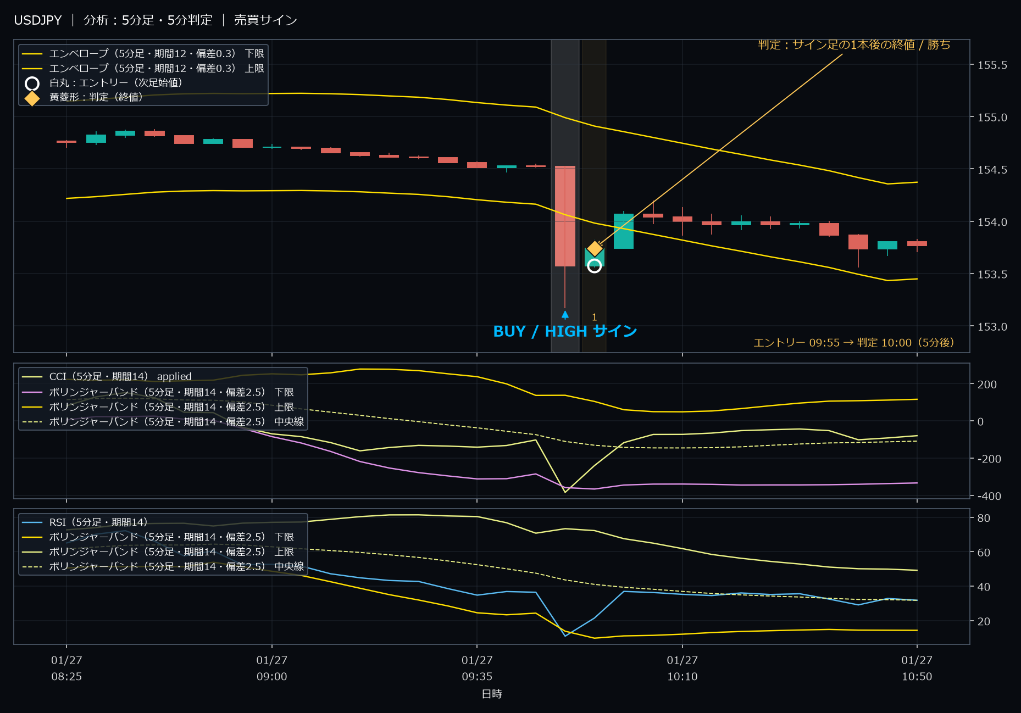Select the large green candle after the judgement candle
This screenshot has width=1021, height=713.
tap(624, 231)
